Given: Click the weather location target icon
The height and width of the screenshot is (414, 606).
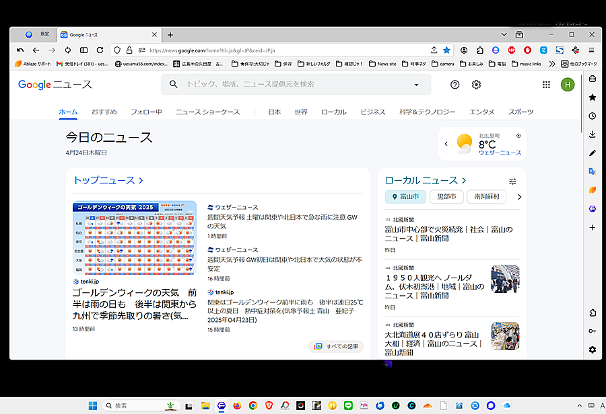Looking at the screenshot, I should pos(518,136).
